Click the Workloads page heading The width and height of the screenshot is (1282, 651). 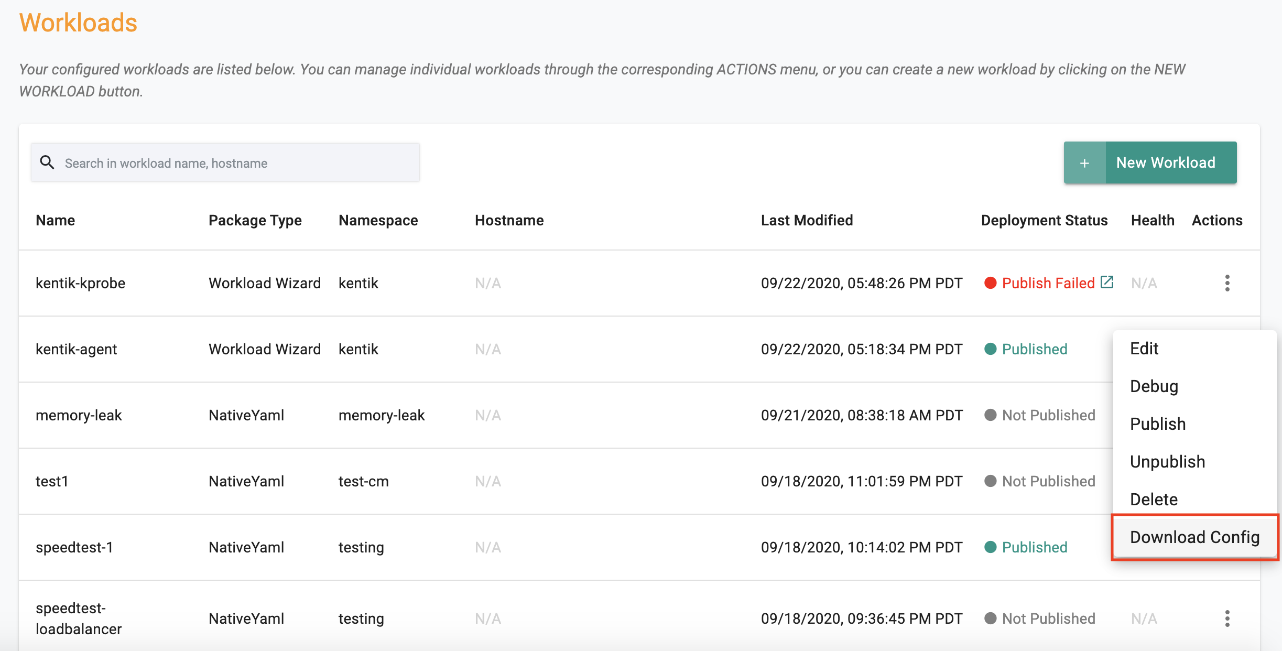click(78, 23)
